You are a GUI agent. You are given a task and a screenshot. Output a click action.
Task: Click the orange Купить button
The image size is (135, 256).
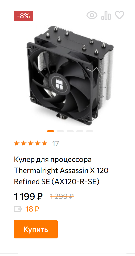(36, 229)
